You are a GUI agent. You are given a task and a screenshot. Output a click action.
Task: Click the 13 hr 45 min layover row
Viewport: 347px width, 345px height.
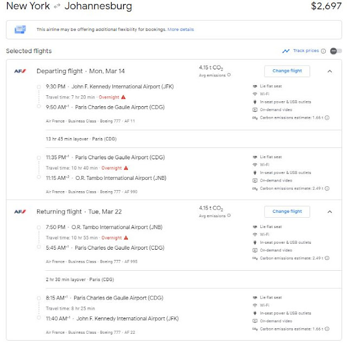77,139
